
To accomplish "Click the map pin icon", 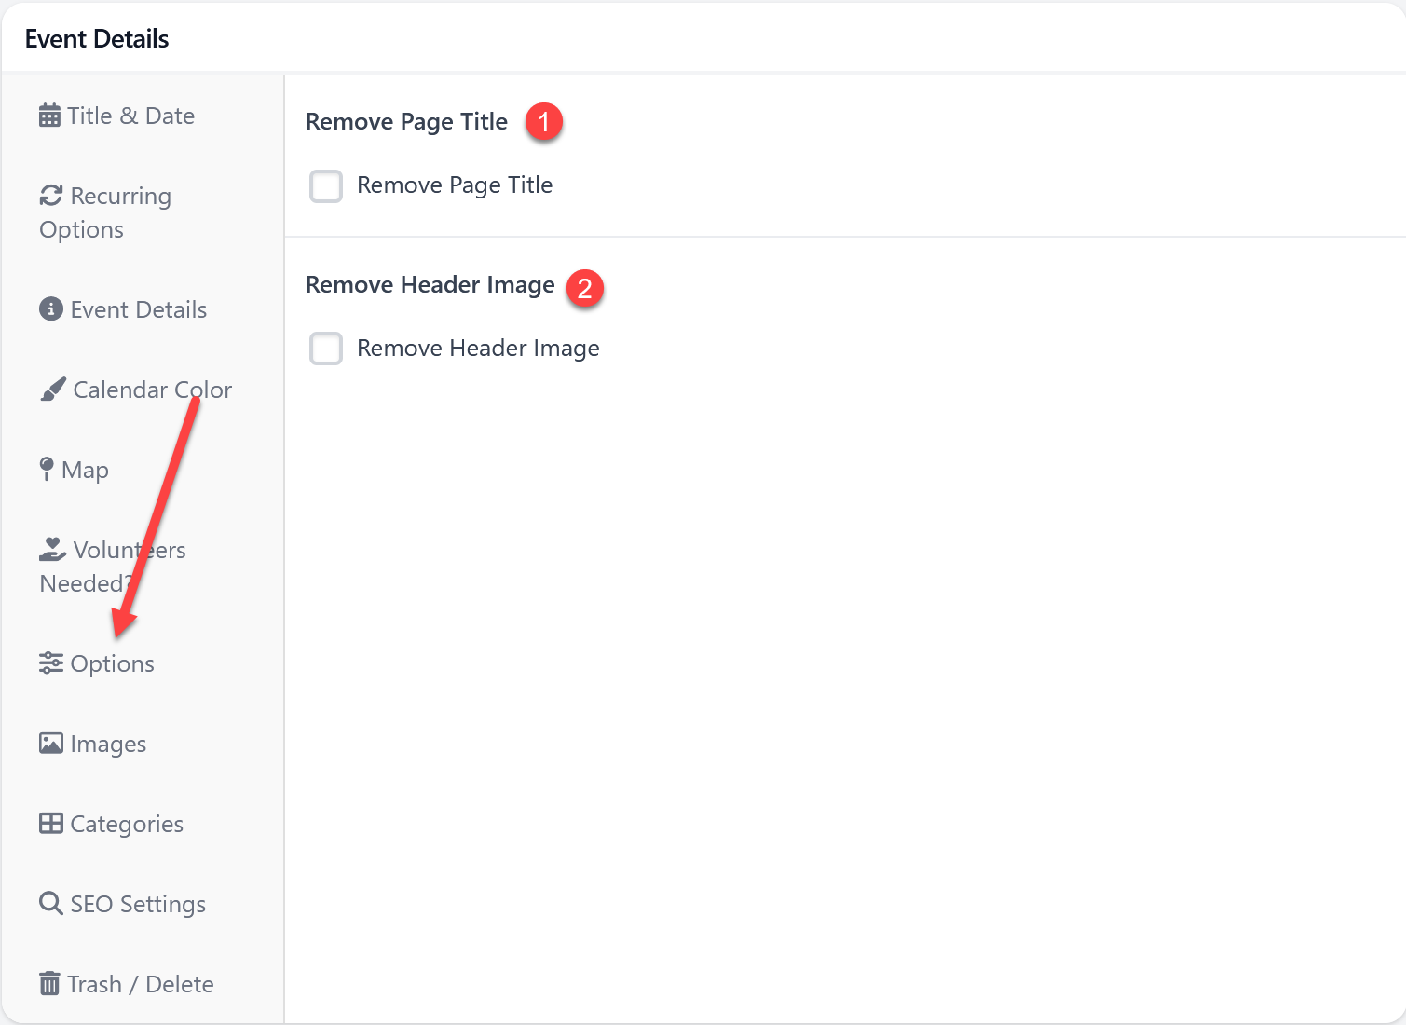I will [47, 469].
